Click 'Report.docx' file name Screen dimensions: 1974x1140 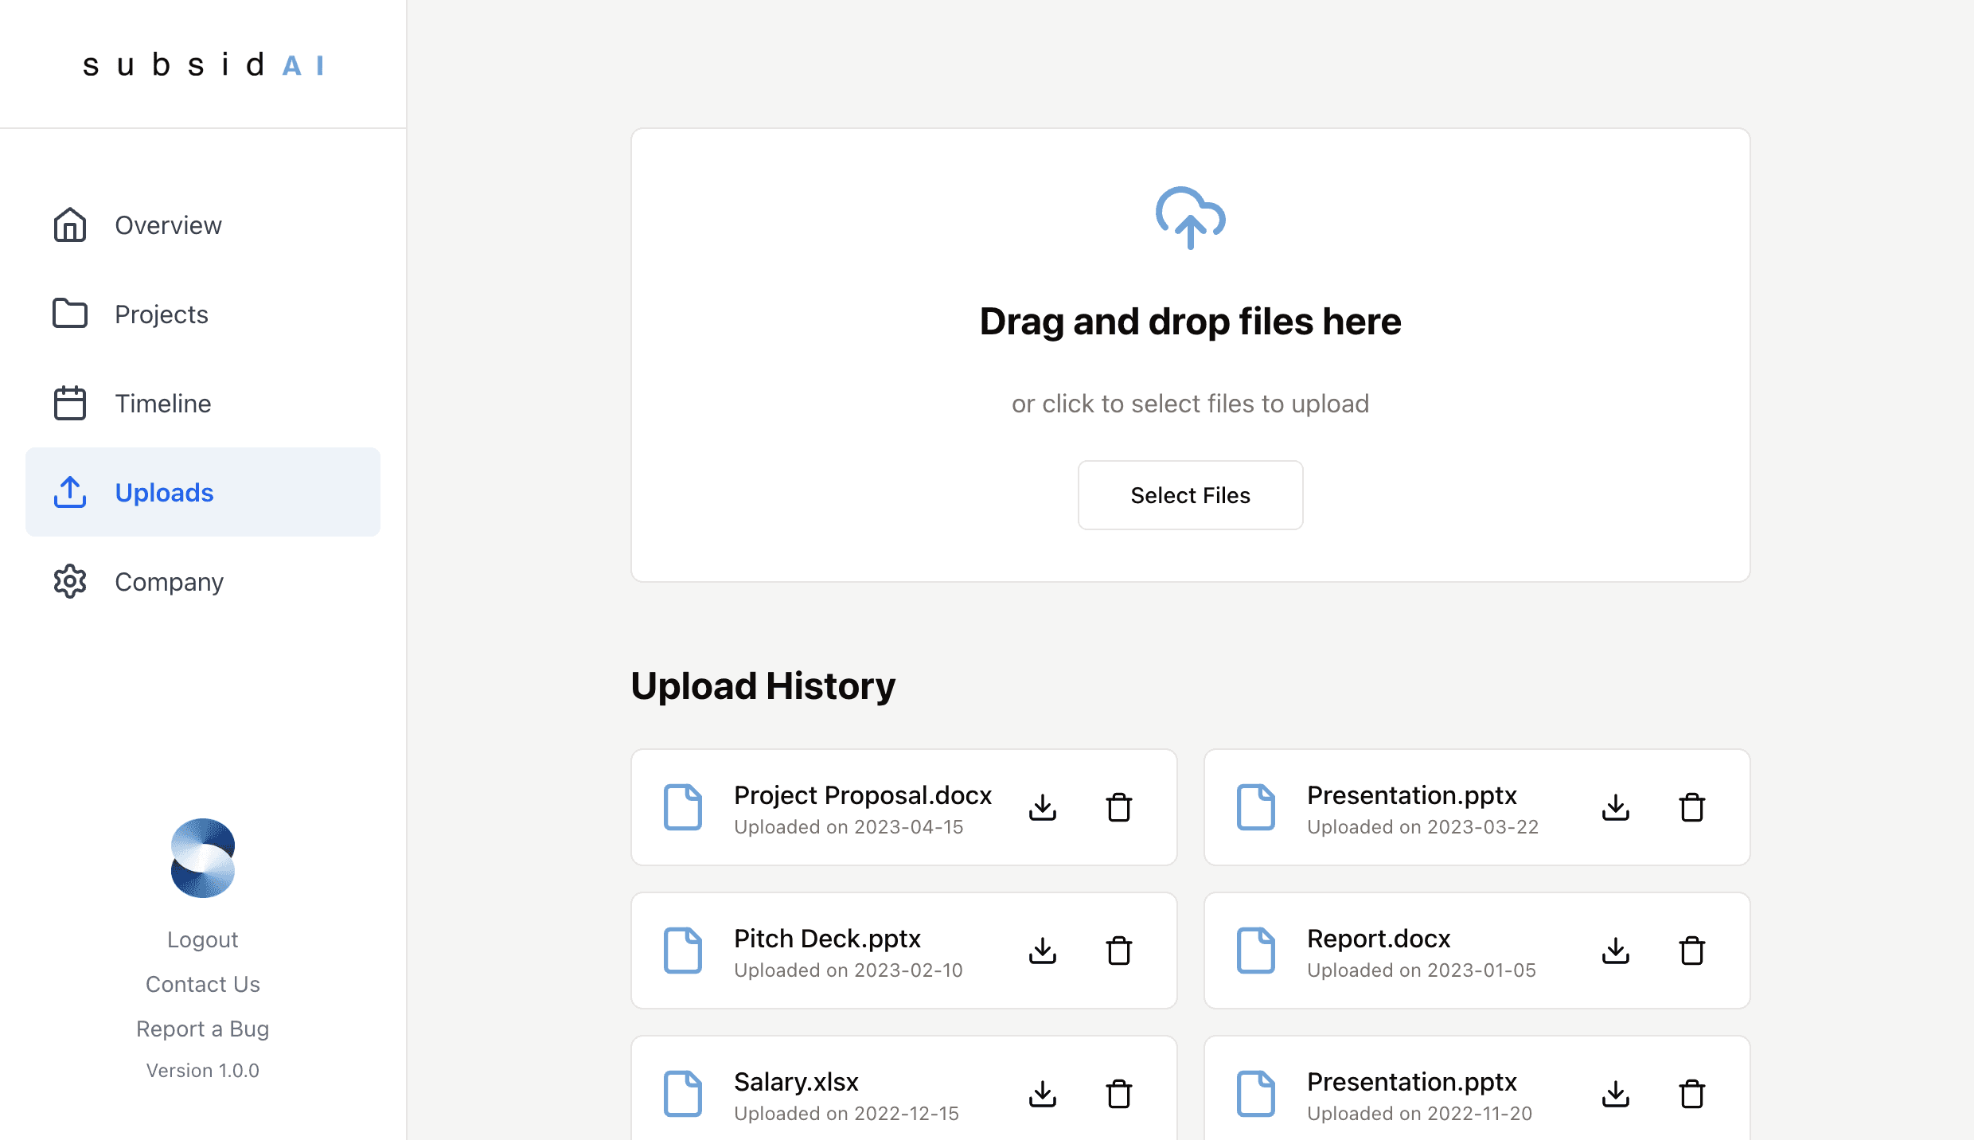tap(1379, 939)
